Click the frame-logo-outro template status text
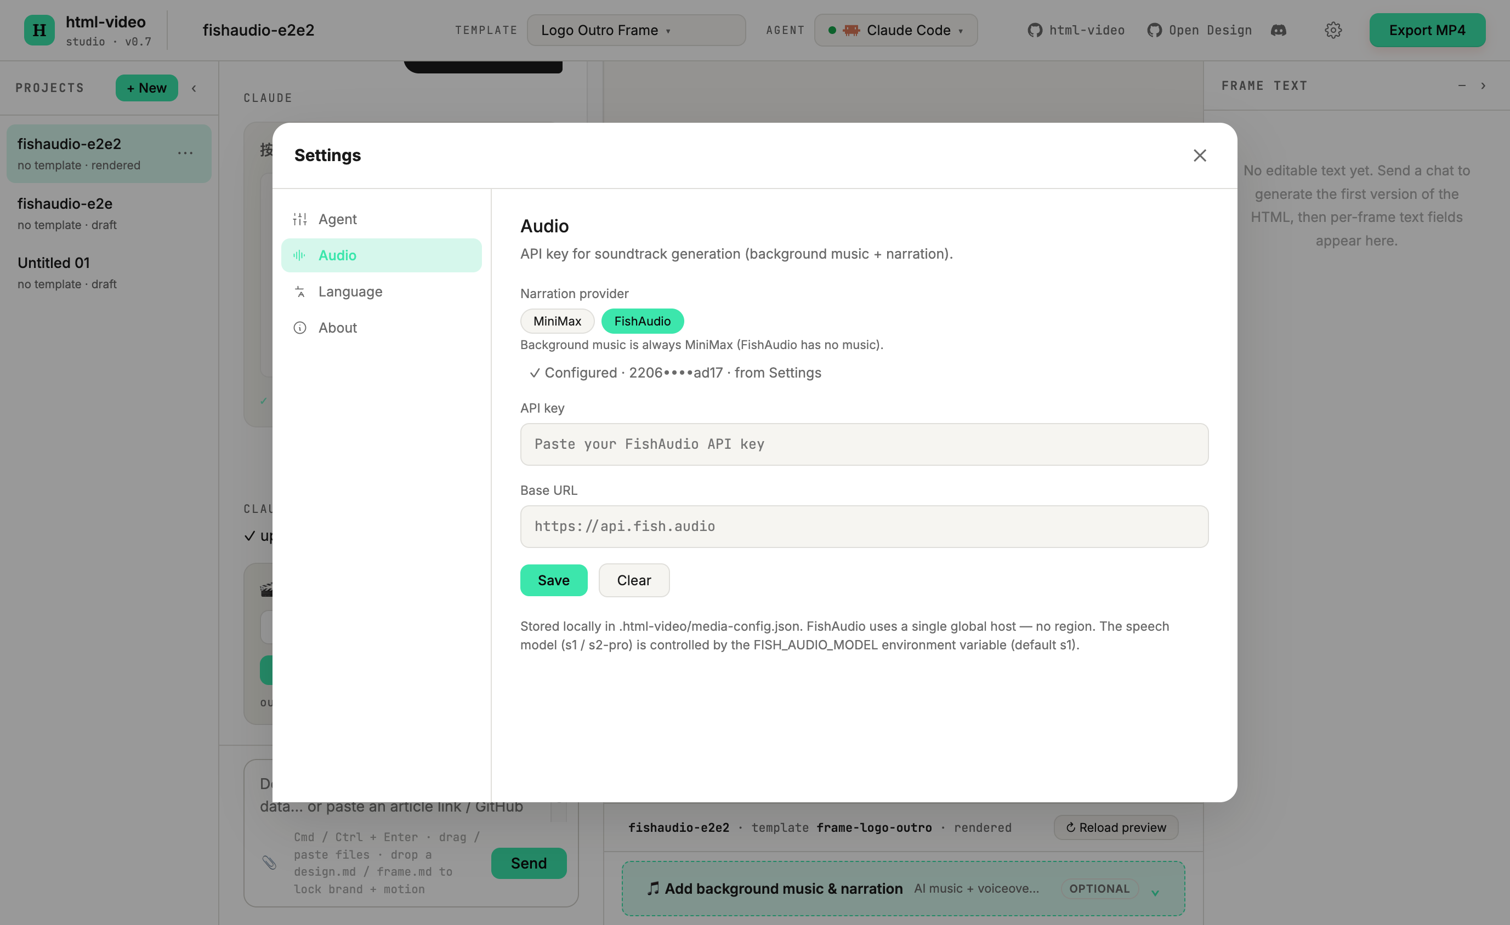Screen dimensions: 1510x925 pos(873,827)
